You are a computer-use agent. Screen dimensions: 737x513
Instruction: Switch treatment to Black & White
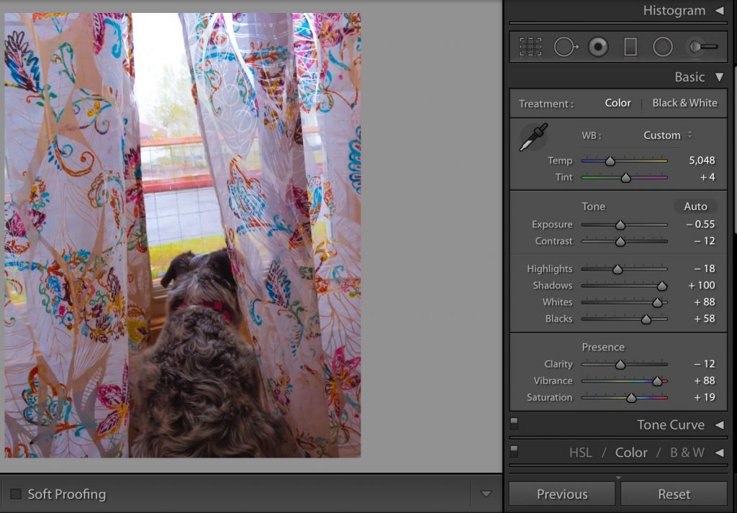(684, 103)
